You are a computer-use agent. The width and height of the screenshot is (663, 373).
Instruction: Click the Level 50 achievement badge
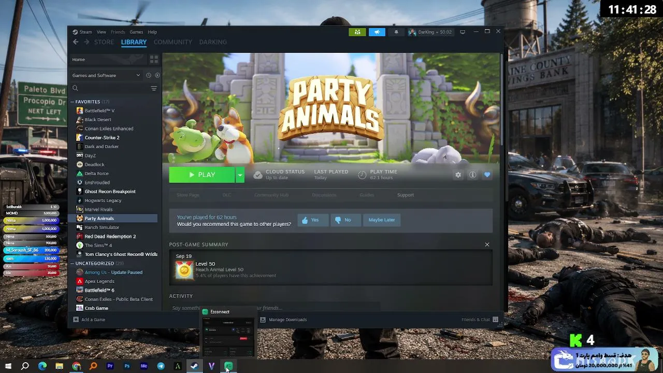pyautogui.click(x=184, y=269)
